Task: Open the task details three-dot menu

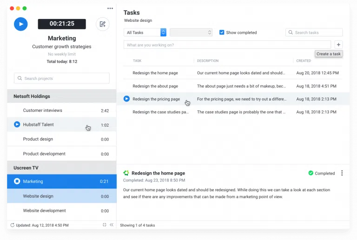Action: pos(342,173)
